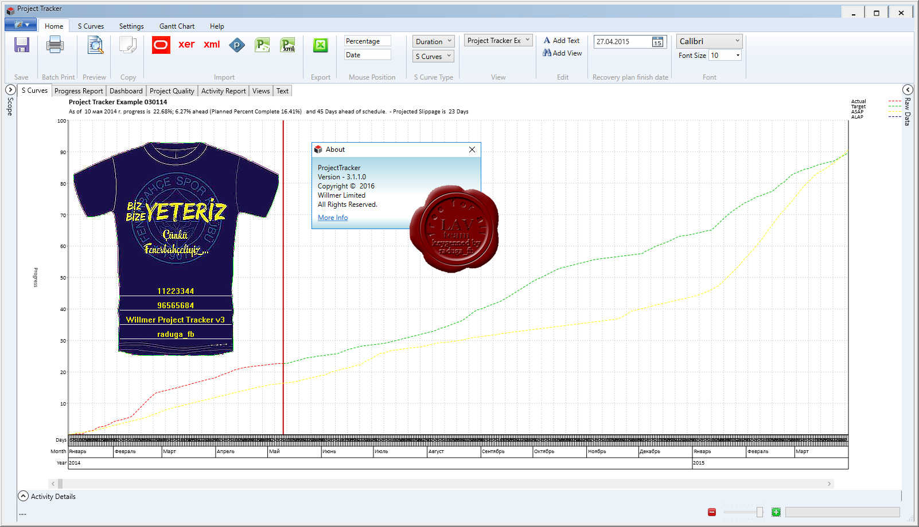Open the calendar date picker icon

(x=657, y=42)
